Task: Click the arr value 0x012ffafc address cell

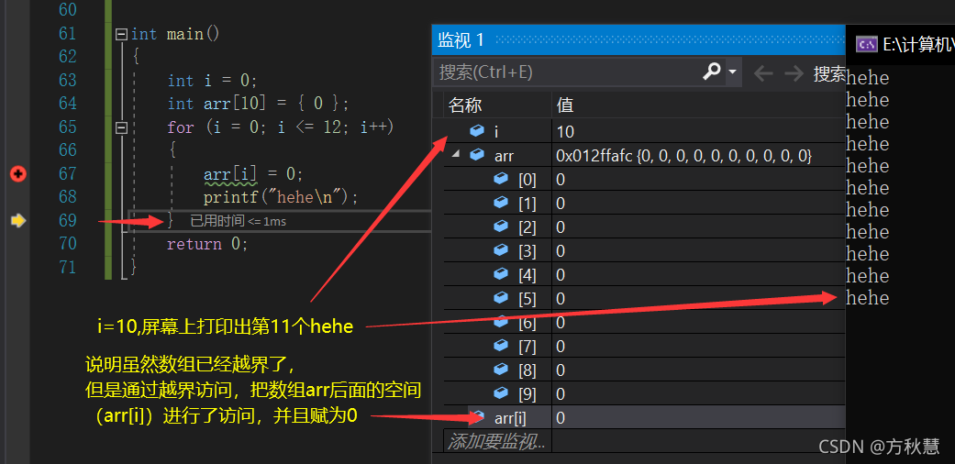Action: 684,156
